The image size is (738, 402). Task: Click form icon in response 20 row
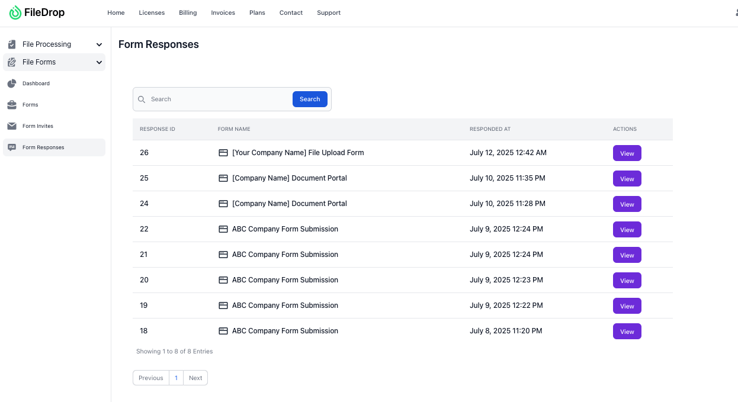coord(223,280)
